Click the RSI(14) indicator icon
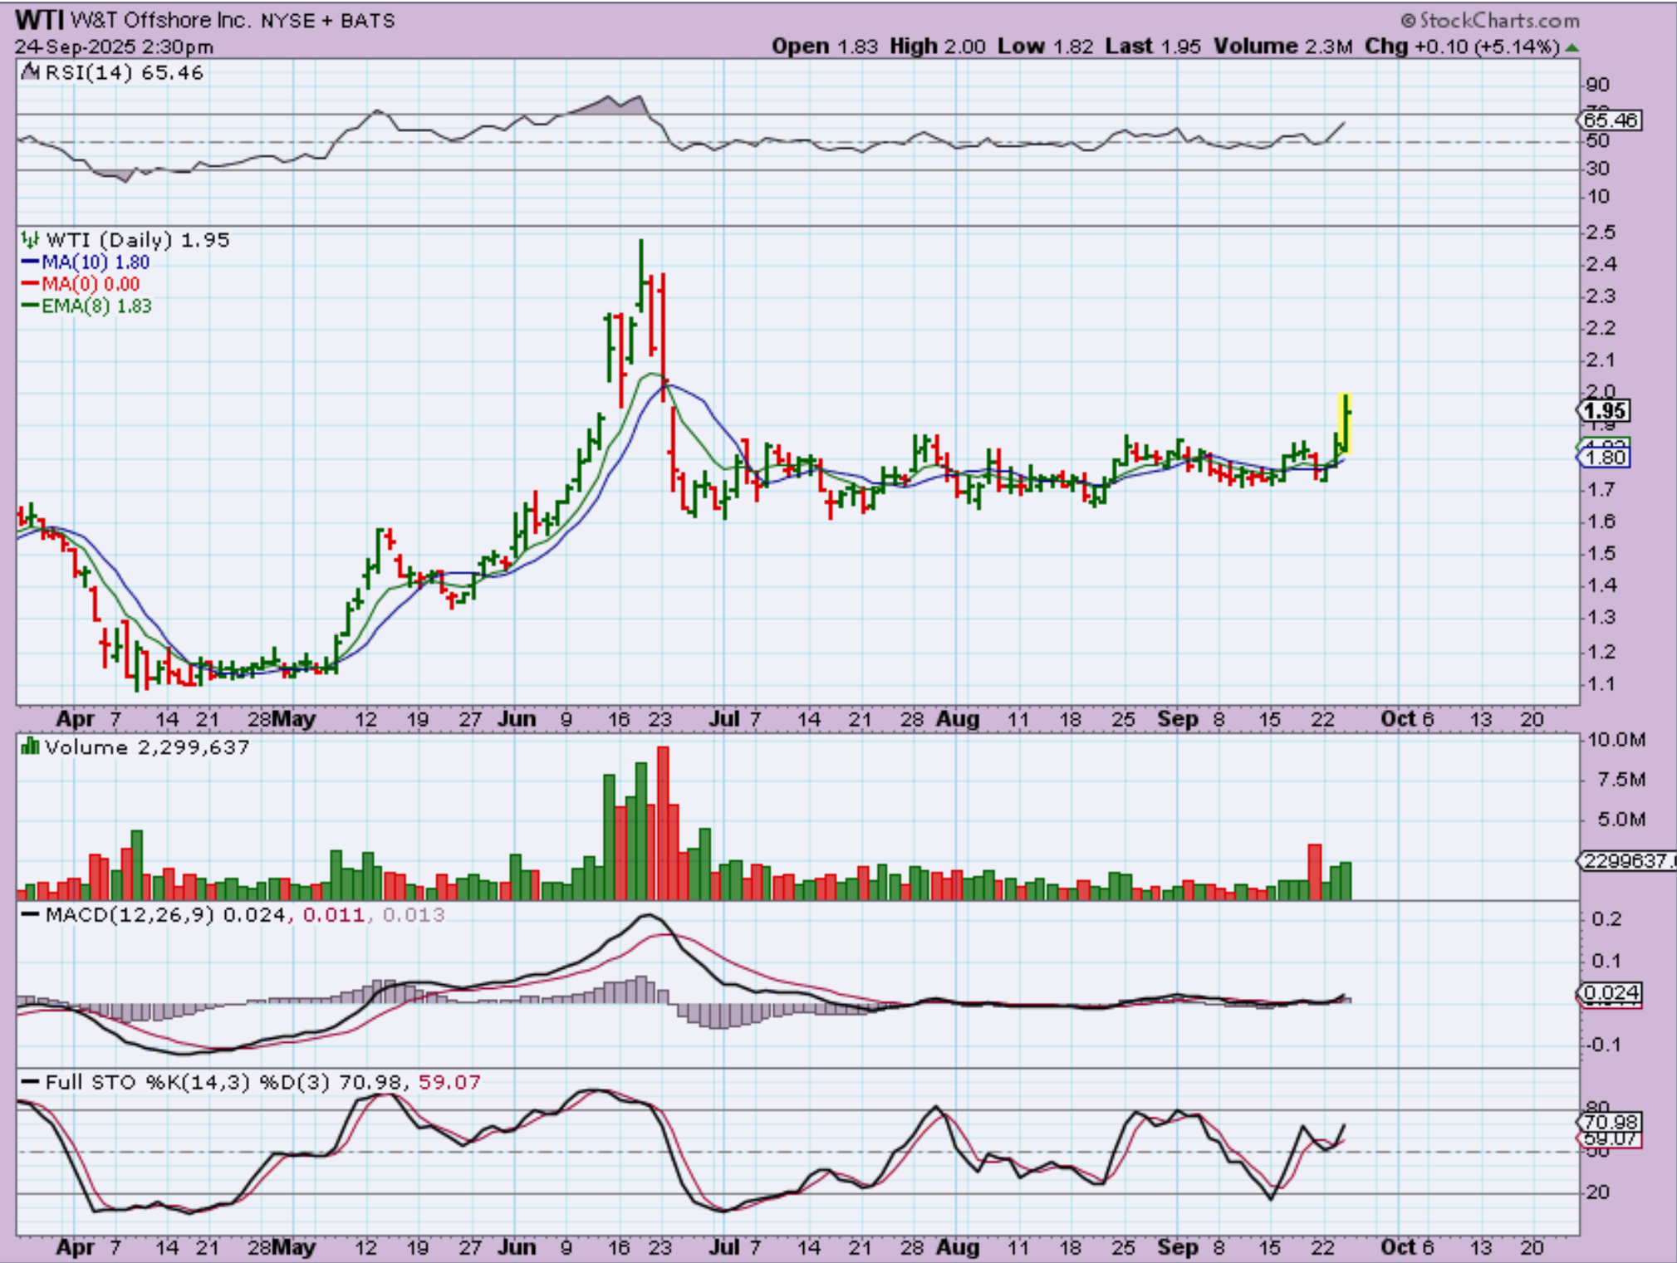This screenshot has height=1263, width=1677. (31, 72)
